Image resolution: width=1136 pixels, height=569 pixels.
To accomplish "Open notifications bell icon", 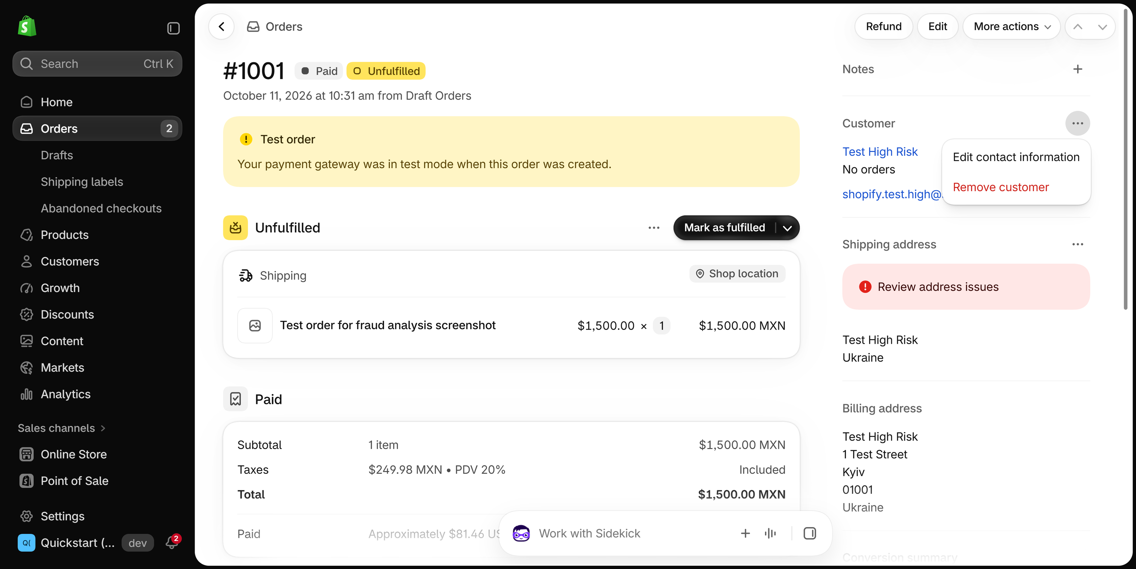I will 171,542.
